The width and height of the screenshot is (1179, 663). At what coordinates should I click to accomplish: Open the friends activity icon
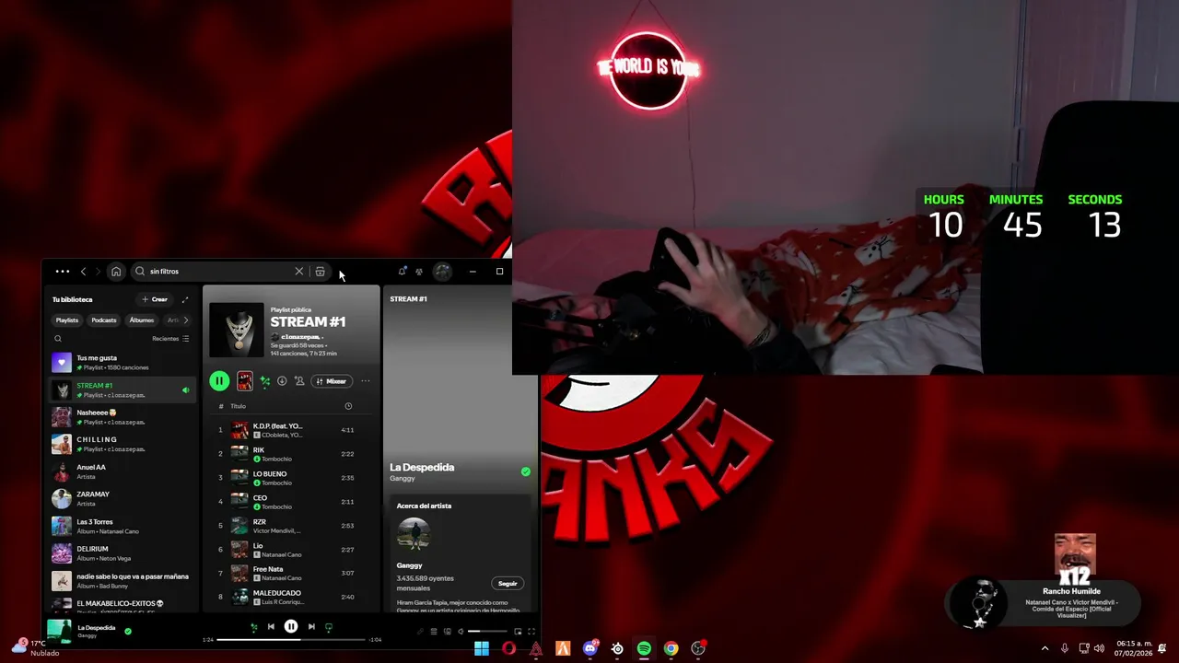click(x=419, y=272)
